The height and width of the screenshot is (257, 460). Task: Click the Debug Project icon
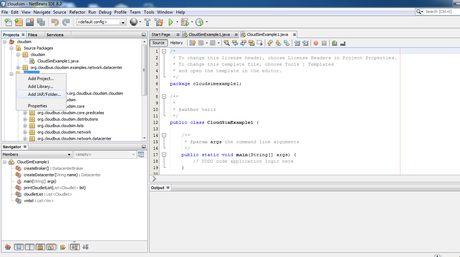[x=185, y=22]
